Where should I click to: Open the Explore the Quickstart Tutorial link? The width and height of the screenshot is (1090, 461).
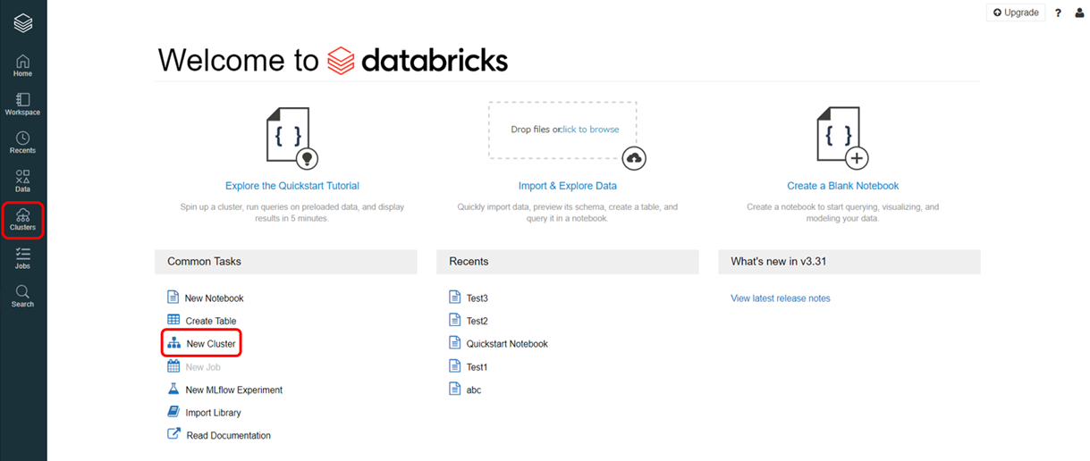[x=292, y=186]
